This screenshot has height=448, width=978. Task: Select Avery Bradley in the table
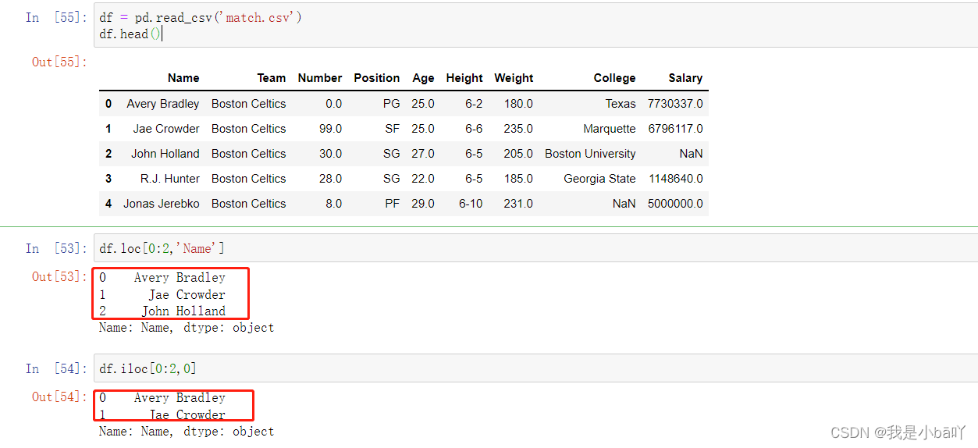click(x=163, y=104)
